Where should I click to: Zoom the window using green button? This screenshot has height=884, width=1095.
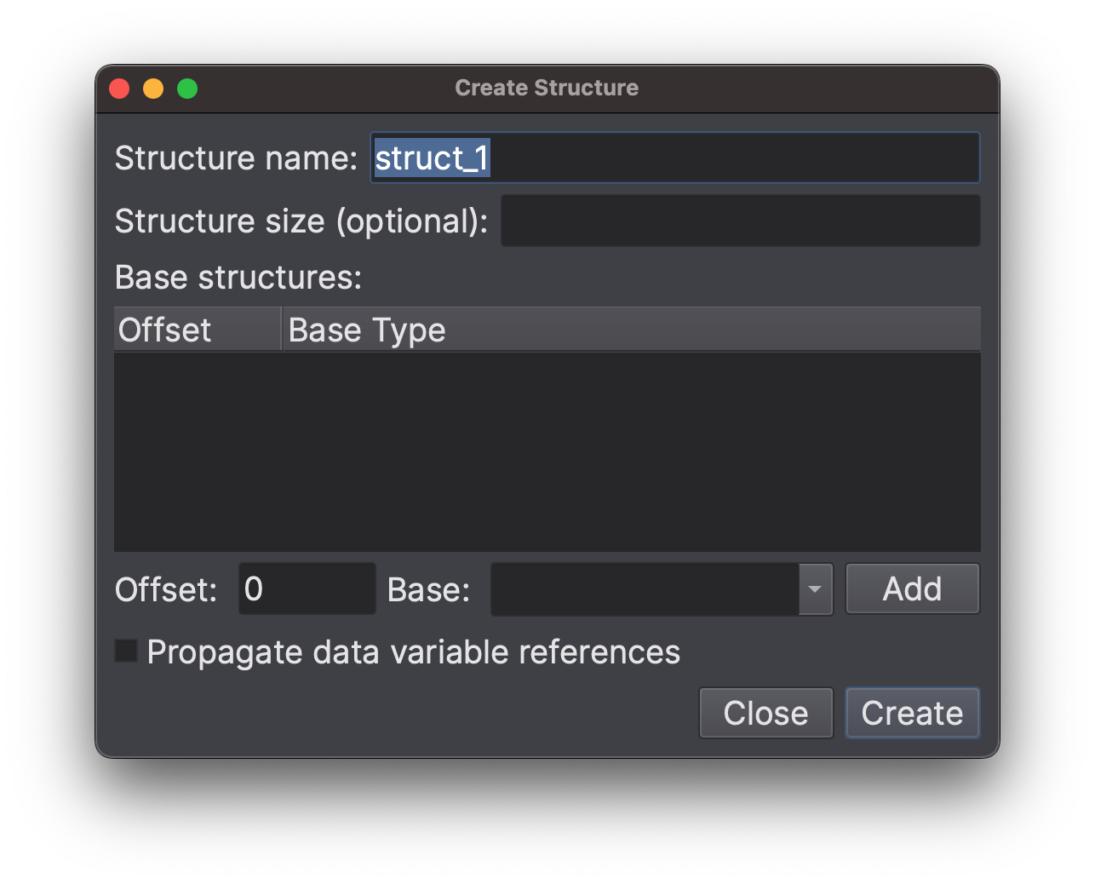point(187,89)
